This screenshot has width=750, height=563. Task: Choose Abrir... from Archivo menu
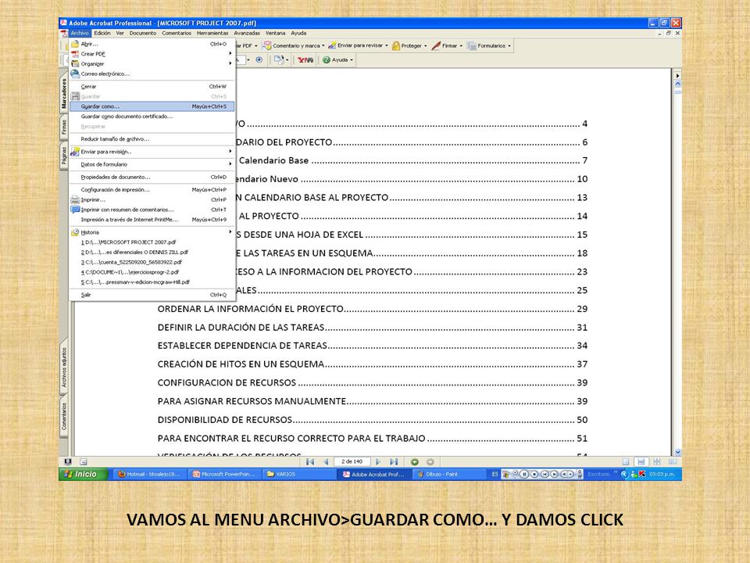pos(152,44)
